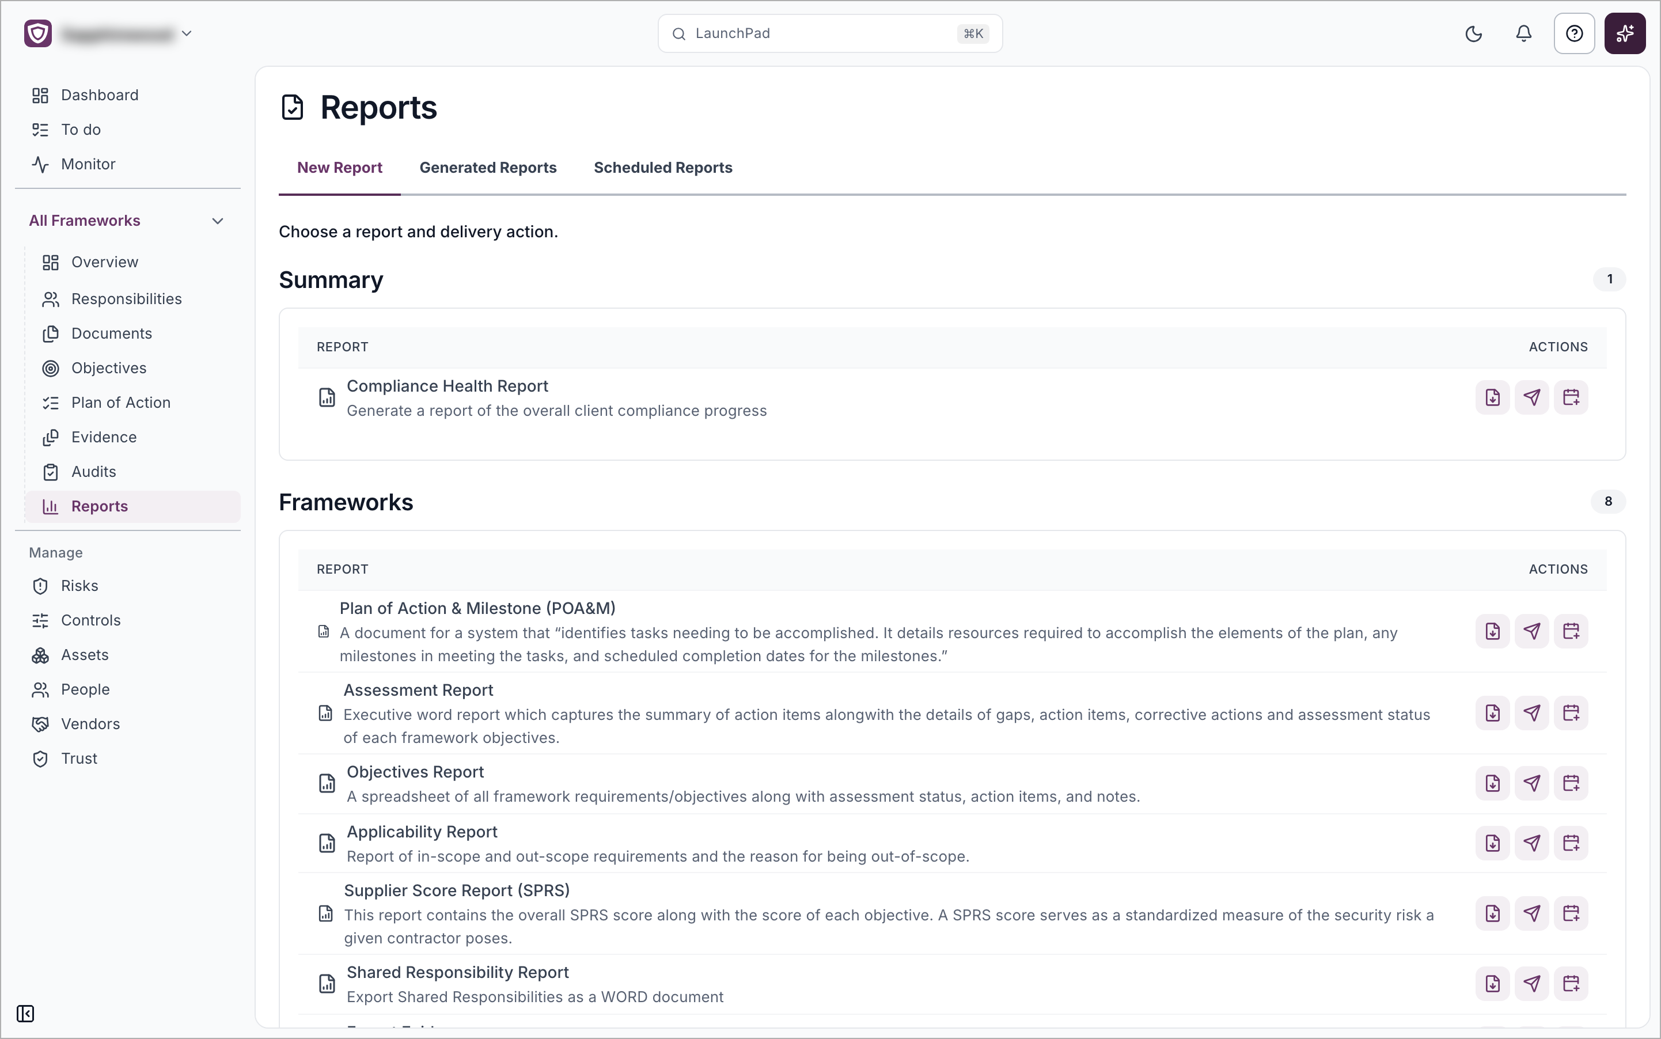Click the Objectives Report title
The image size is (1661, 1039).
(415, 772)
